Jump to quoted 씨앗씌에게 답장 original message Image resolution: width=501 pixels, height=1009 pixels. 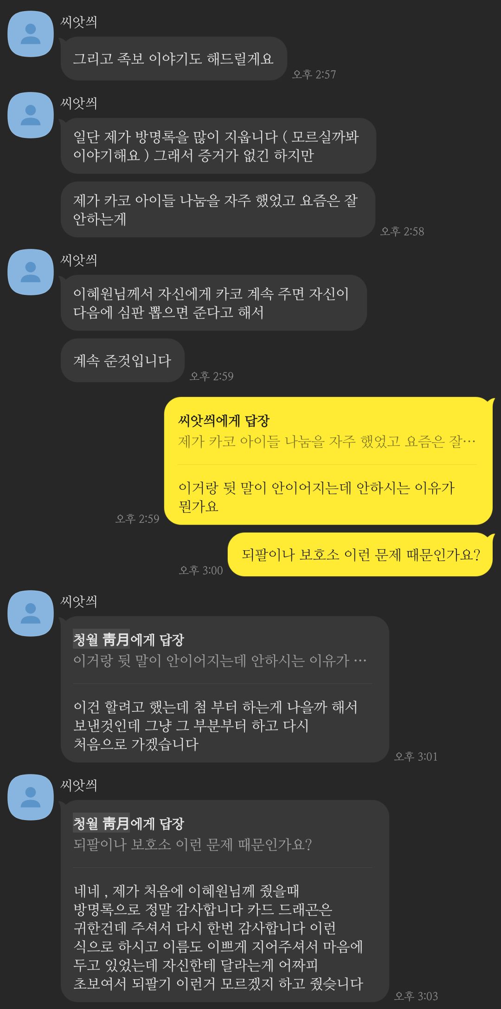pos(327,431)
